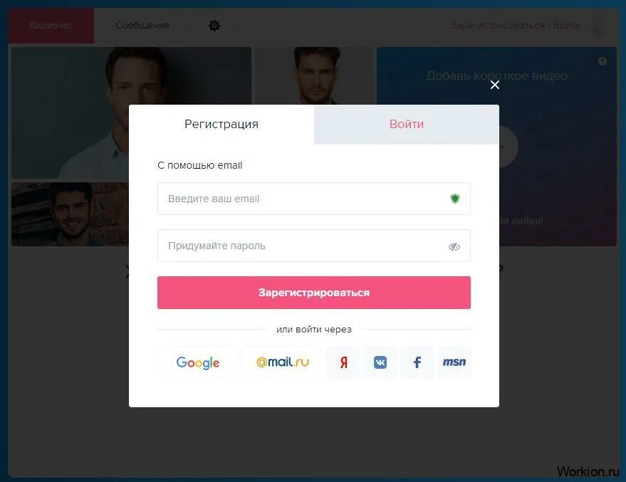Viewport: 626px width, 482px height.
Task: Click the Зарегистрироваться pink button
Action: pyautogui.click(x=314, y=293)
